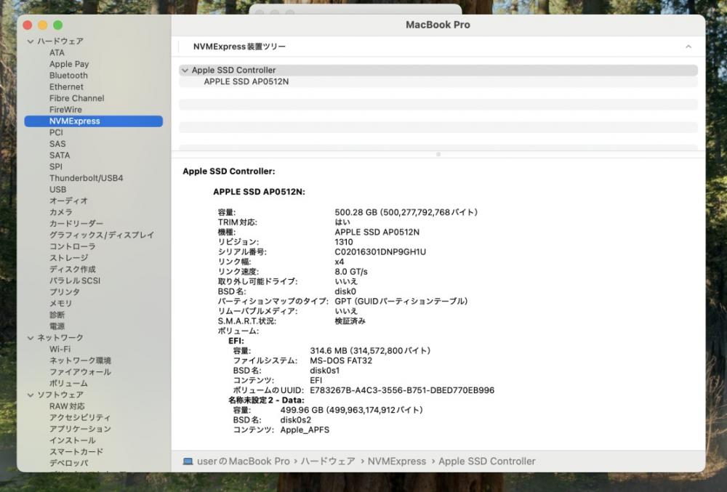727x492 pixels.
Task: Select ネットワーク環境 in the sidebar
Action: (80, 360)
